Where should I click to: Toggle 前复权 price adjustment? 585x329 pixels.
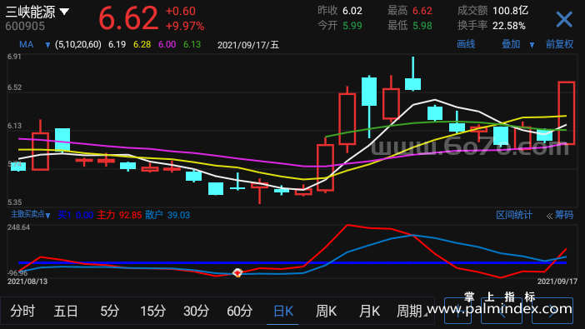559,44
